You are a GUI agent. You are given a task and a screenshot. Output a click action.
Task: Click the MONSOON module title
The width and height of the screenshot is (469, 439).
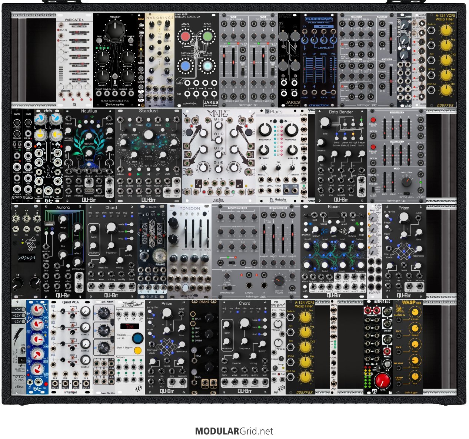189,208
